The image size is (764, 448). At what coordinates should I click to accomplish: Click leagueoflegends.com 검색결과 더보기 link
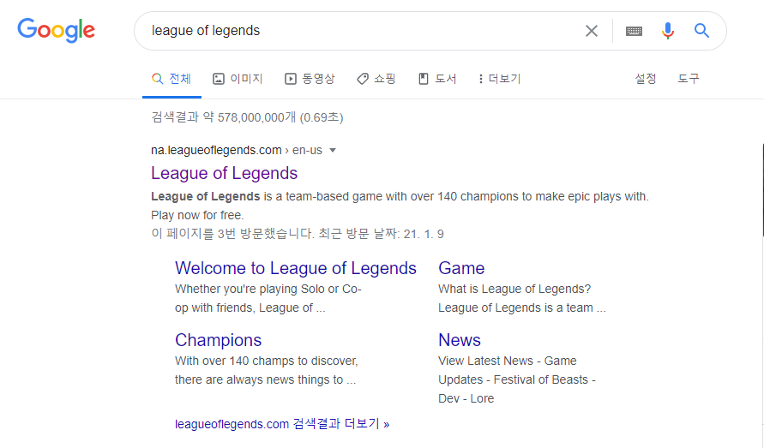coord(281,424)
